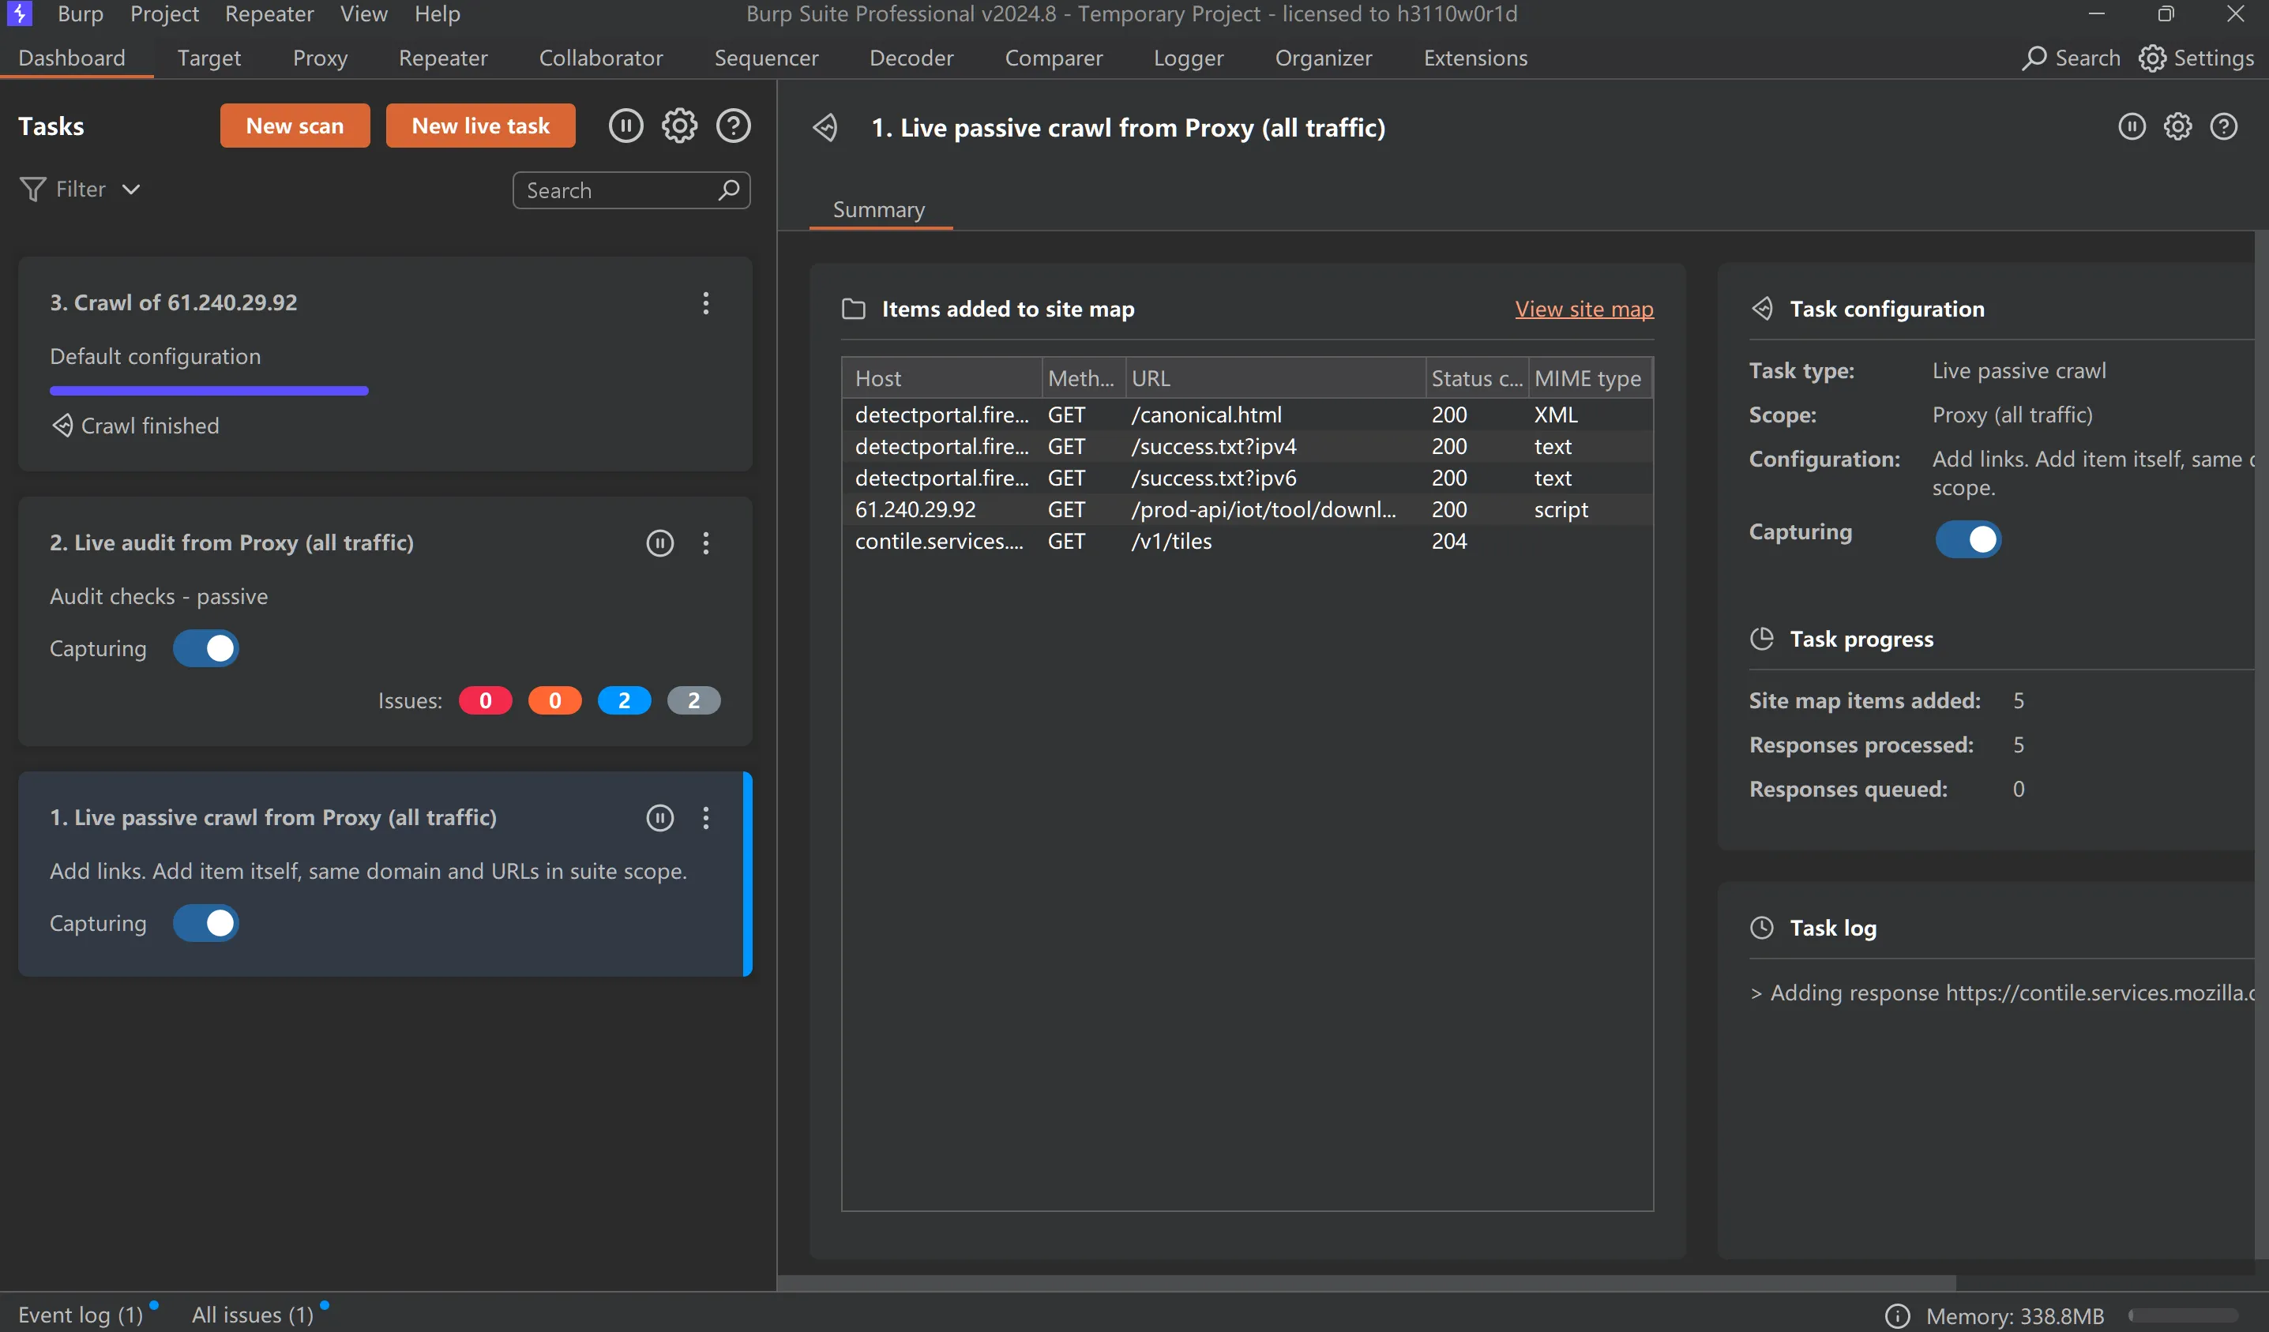Pause all tasks with Tasks pause icon
Viewport: 2269px width, 1332px height.
(x=625, y=126)
